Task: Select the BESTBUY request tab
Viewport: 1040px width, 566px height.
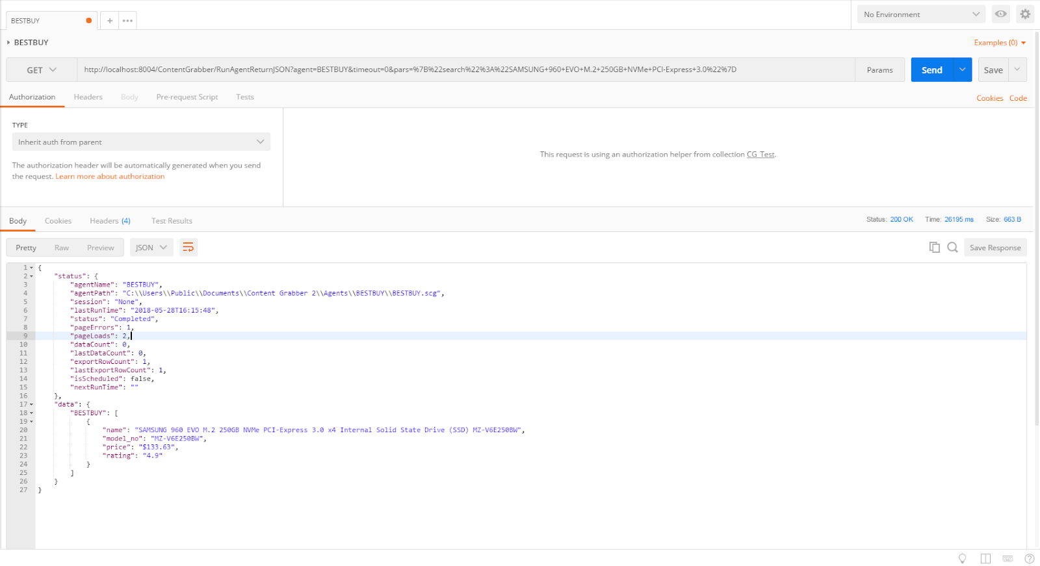Action: [52, 21]
